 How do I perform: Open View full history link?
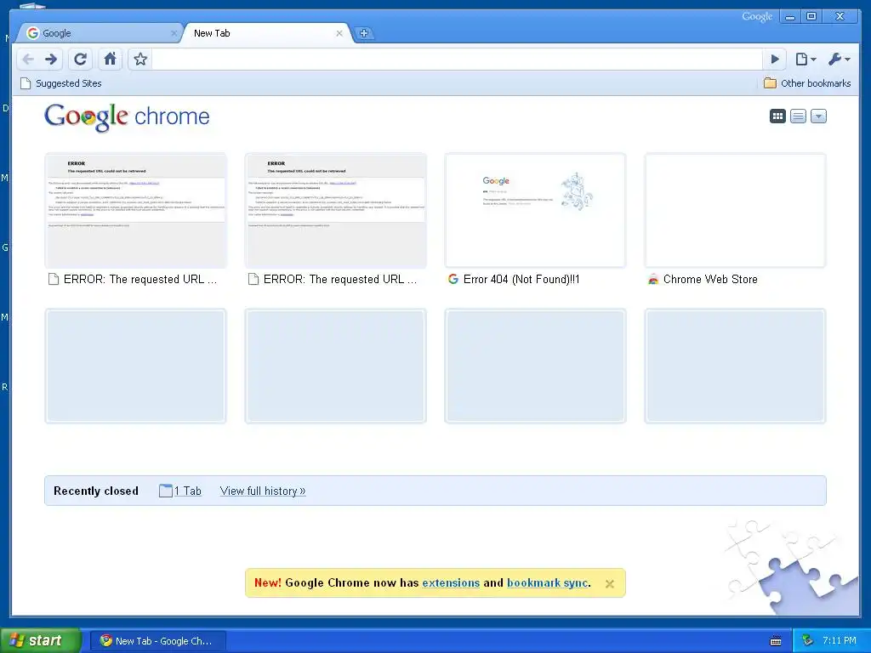(263, 491)
